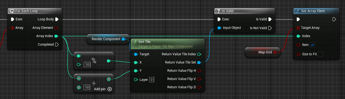This screenshot has width=345, height=99.
Task: Click the Get Tile Layer input pin
Action: (136, 80)
